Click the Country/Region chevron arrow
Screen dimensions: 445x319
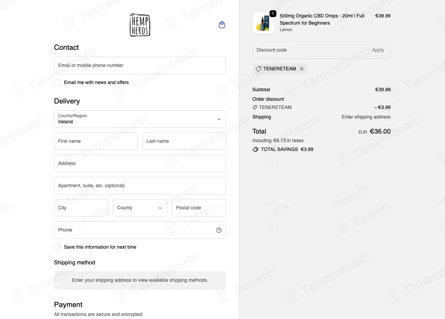219,119
